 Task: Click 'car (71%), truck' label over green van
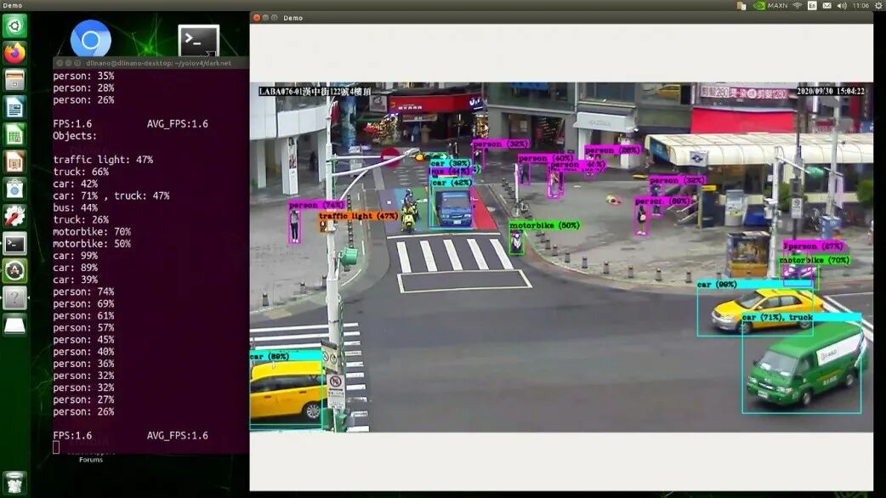[777, 317]
